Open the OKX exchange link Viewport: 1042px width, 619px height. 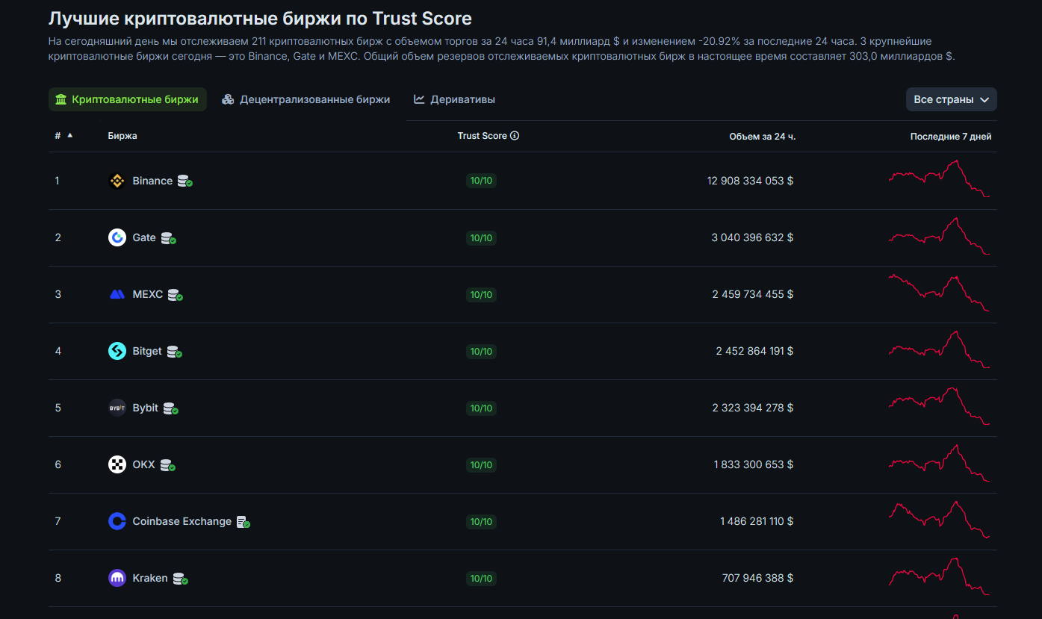pyautogui.click(x=144, y=464)
